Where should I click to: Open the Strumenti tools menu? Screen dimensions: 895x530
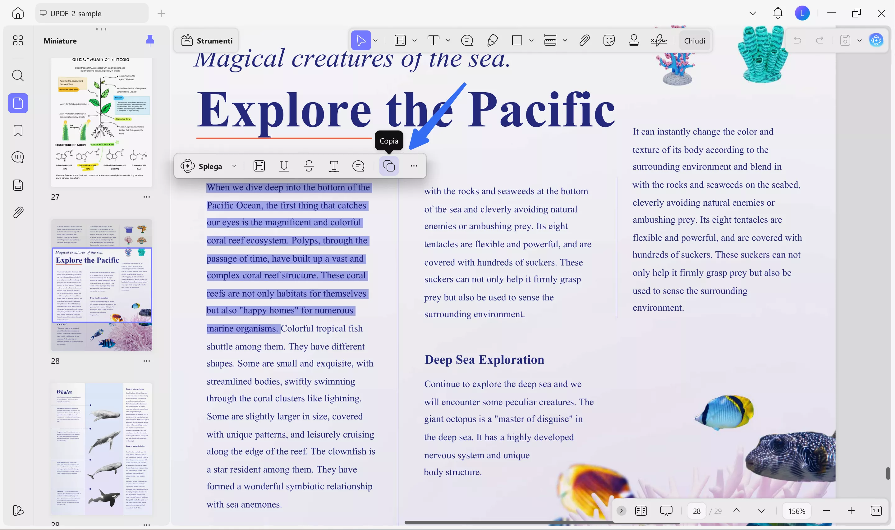pyautogui.click(x=207, y=40)
